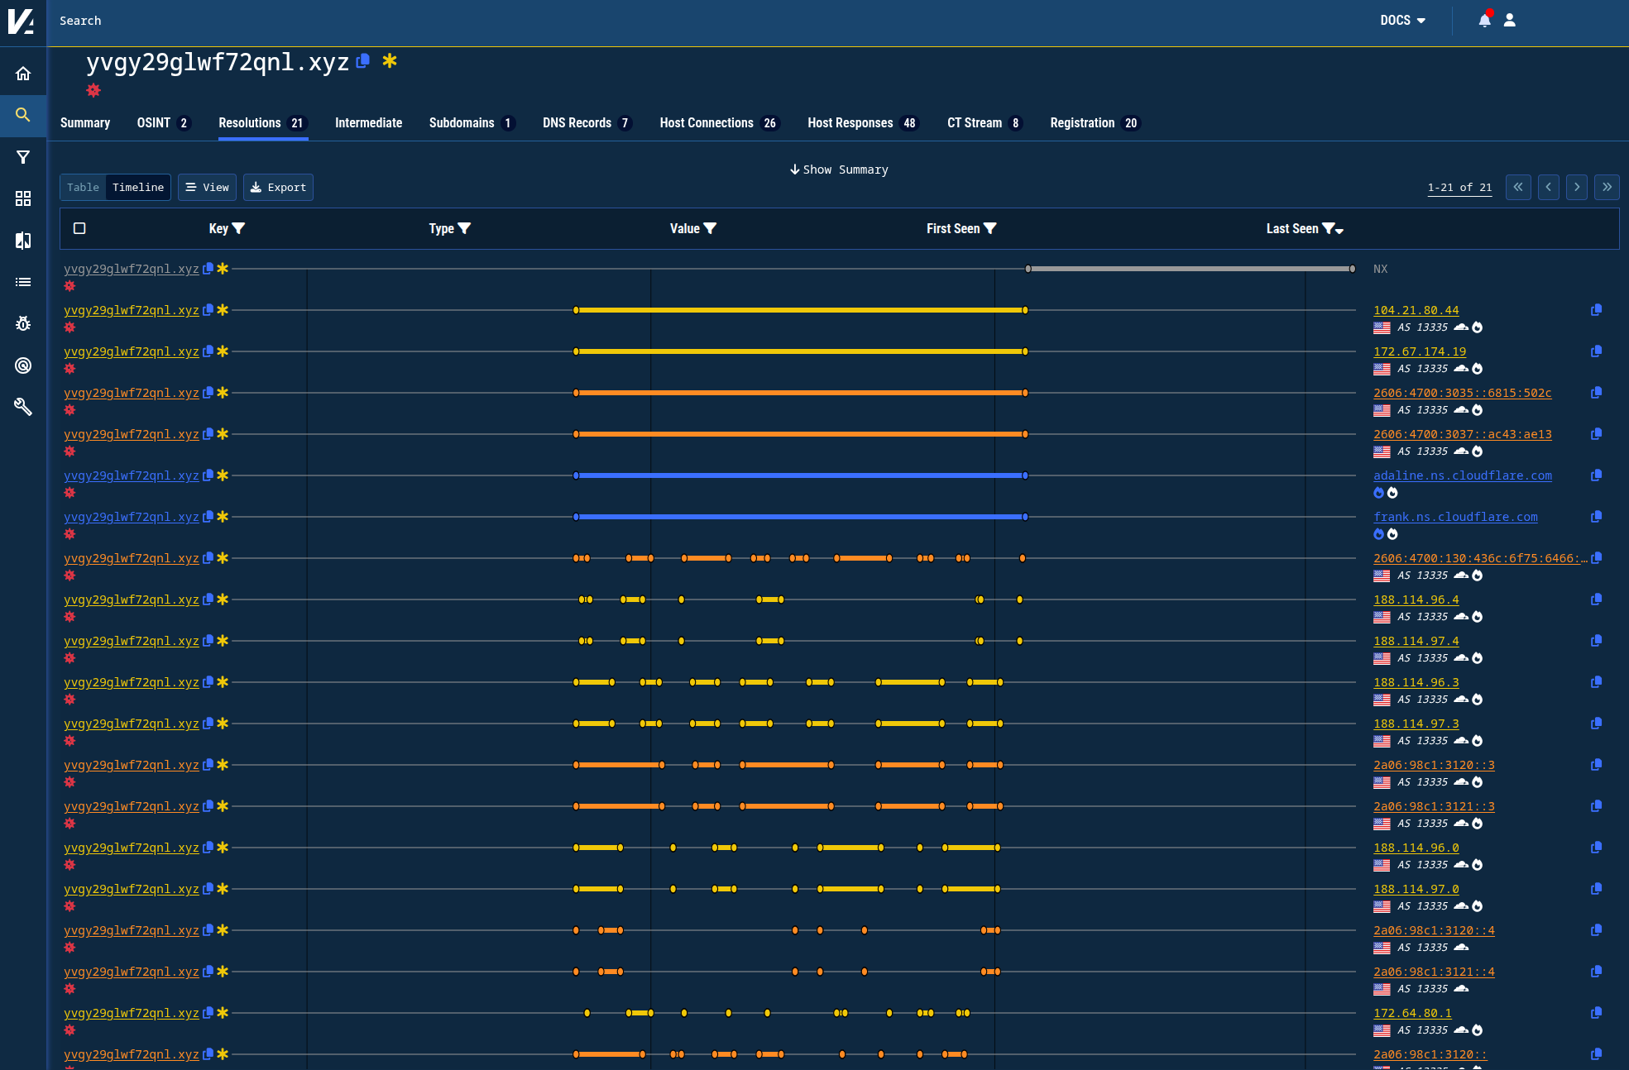Viewport: 1629px width, 1070px height.
Task: Check the select-all checkbox in the table header
Action: 79,228
